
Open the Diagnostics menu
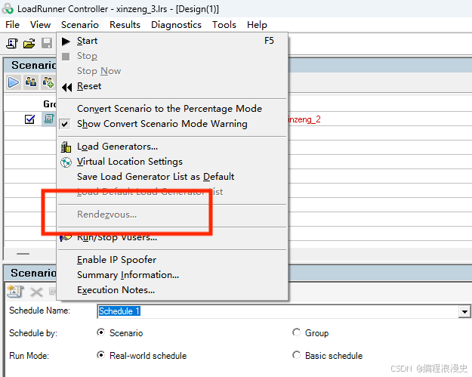pyautogui.click(x=176, y=25)
